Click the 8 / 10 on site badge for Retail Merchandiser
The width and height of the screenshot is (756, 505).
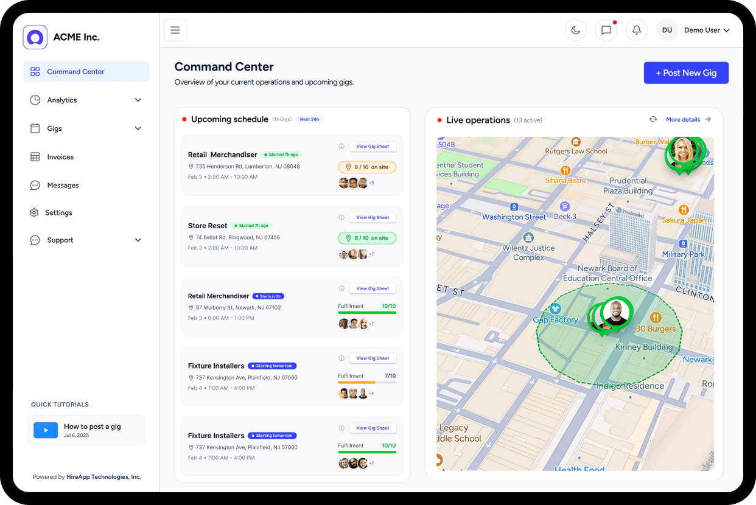(367, 167)
